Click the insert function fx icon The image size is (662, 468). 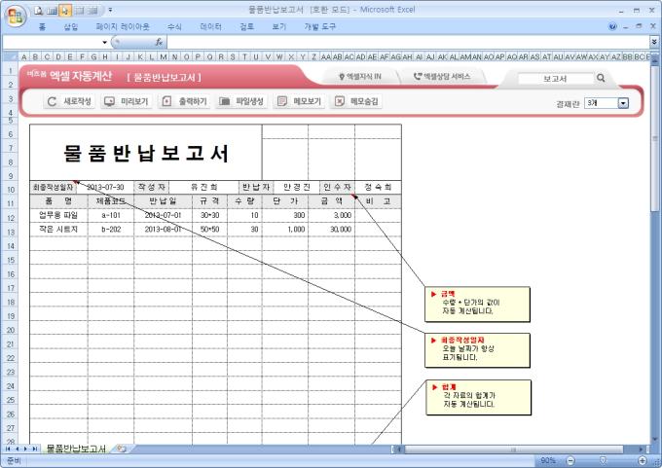pyautogui.click(x=159, y=42)
